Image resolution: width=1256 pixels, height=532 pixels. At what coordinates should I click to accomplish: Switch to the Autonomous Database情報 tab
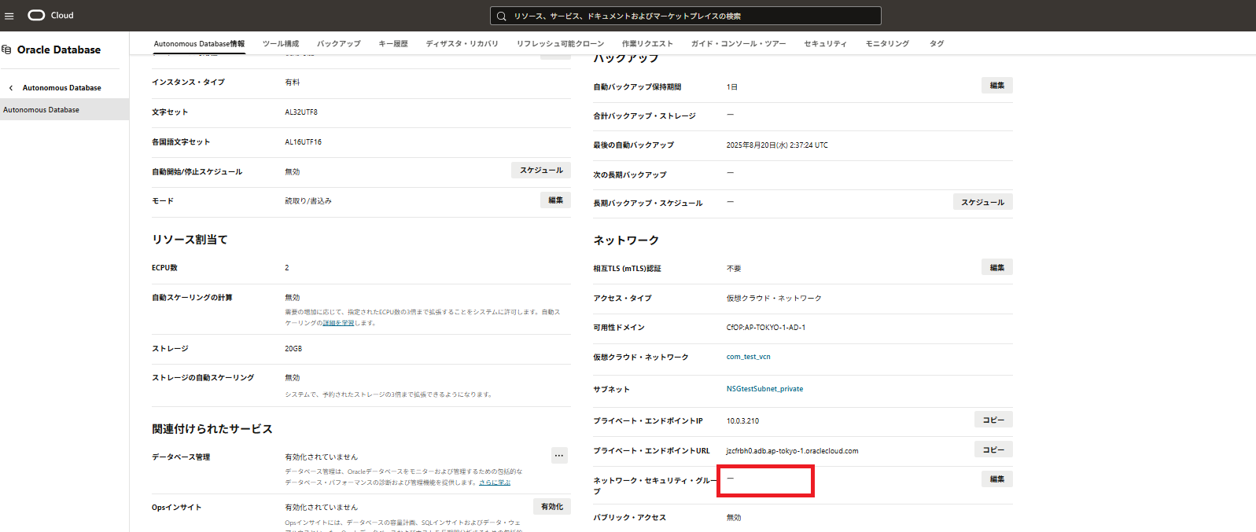(199, 44)
